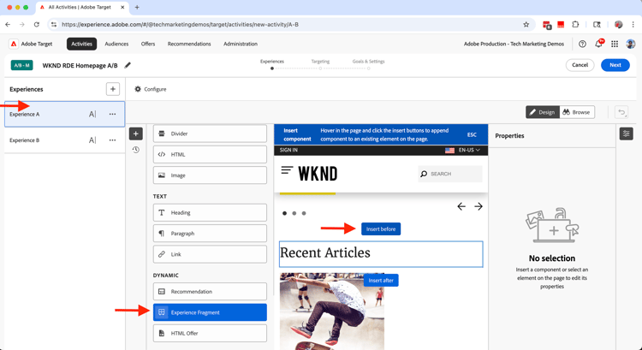Select the HTML Offer component
This screenshot has height=350, width=642.
[x=210, y=333]
